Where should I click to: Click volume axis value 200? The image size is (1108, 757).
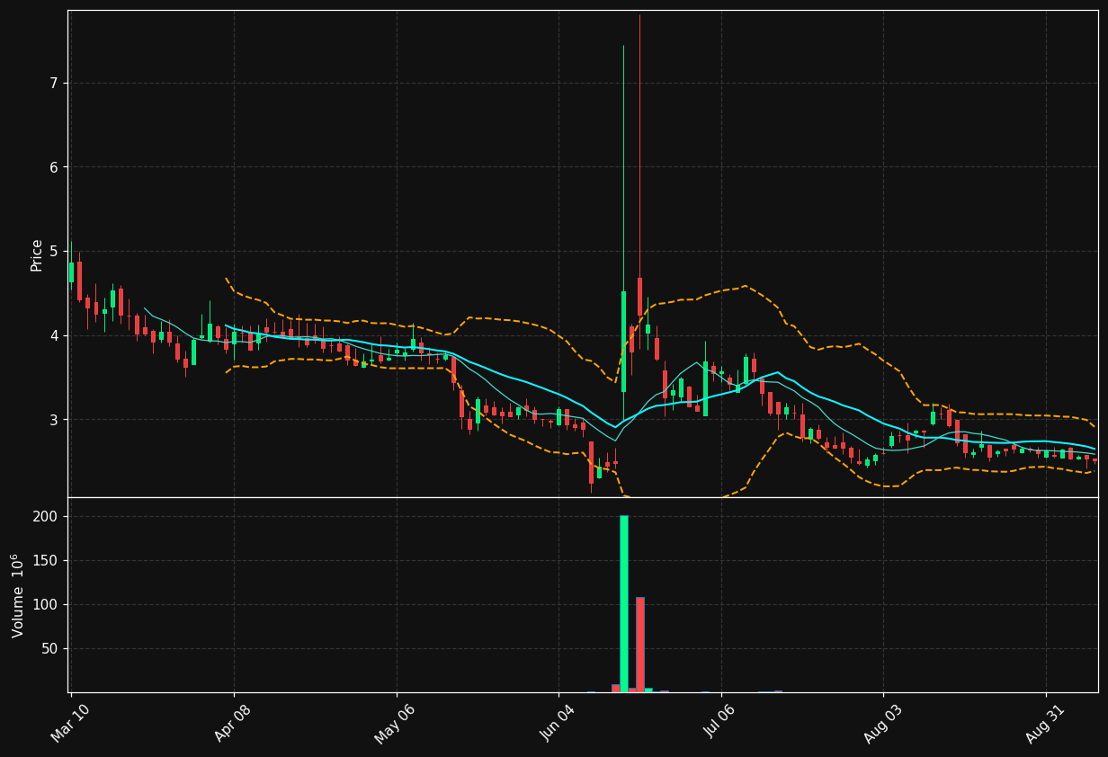(x=46, y=517)
